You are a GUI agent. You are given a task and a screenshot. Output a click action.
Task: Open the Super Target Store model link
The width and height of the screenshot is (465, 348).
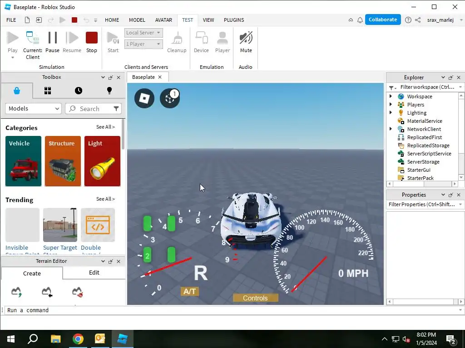pyautogui.click(x=60, y=248)
